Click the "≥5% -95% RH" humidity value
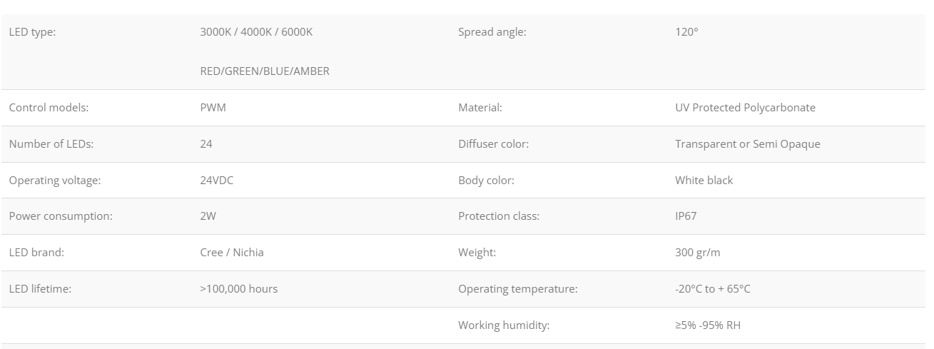The width and height of the screenshot is (934, 349). point(708,325)
